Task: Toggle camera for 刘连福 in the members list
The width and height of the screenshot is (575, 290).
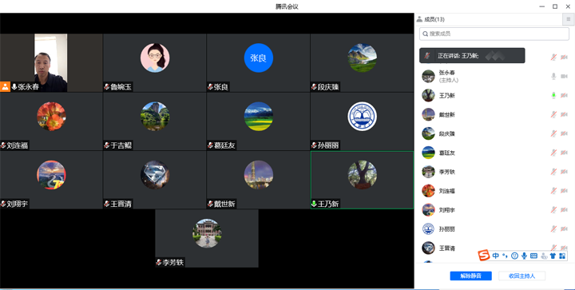Action: point(564,191)
